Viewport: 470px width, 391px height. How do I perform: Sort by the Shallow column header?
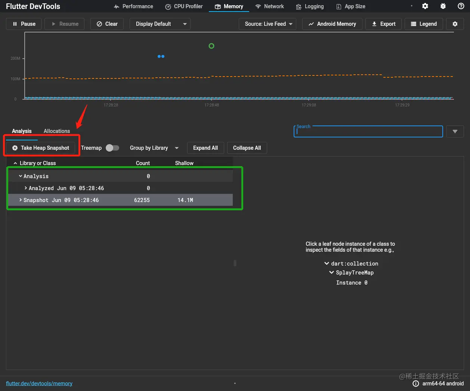coord(184,163)
